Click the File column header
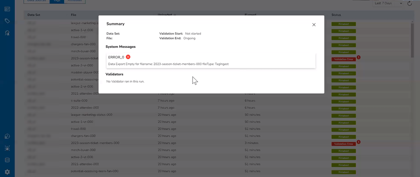Image resolution: width=420 pixels, height=177 pixels. tap(73, 15)
